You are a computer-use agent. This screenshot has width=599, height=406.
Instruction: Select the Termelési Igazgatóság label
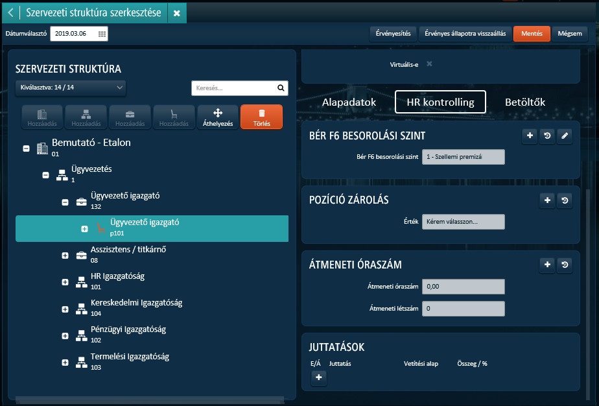[130, 357]
